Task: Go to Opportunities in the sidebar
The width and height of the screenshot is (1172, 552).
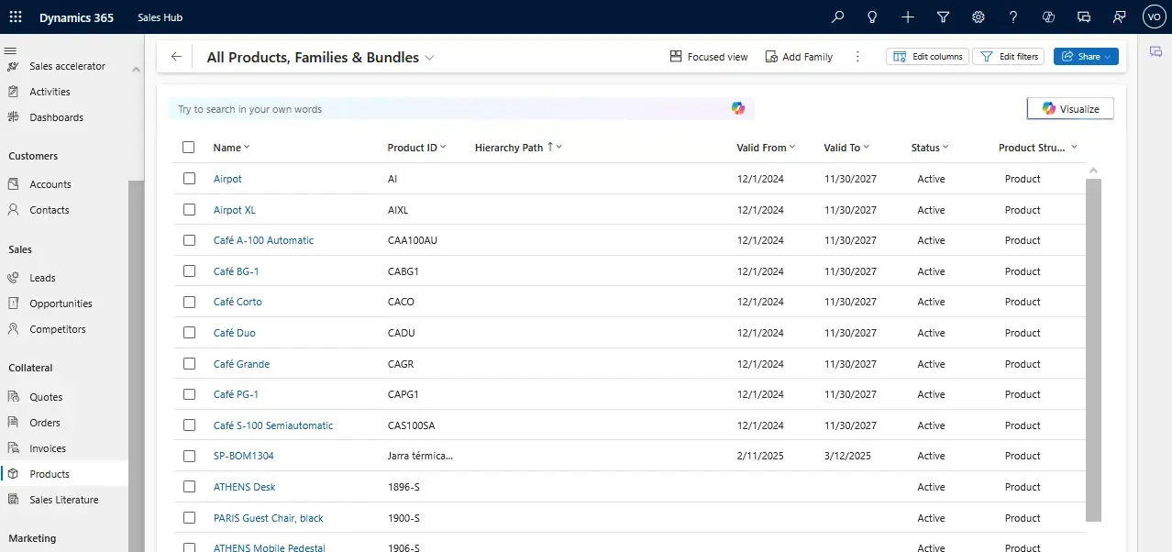Action: click(61, 304)
